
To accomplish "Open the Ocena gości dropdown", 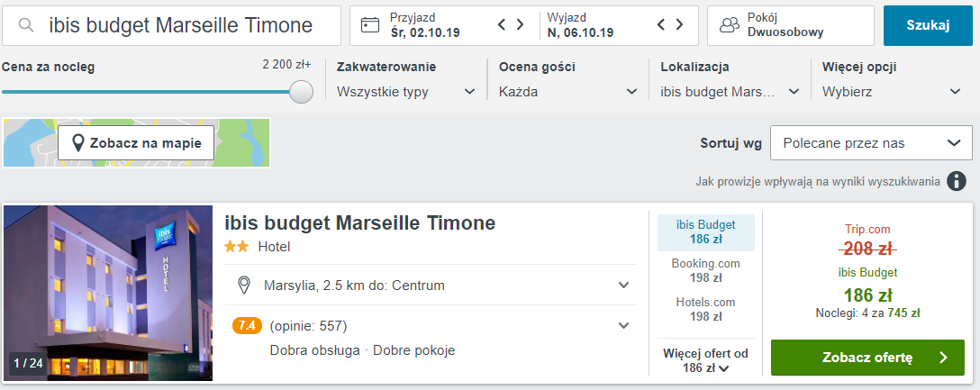I will coord(568,92).
